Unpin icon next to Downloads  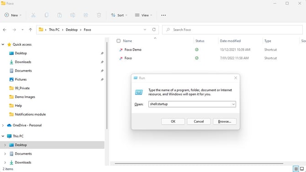click(102, 62)
